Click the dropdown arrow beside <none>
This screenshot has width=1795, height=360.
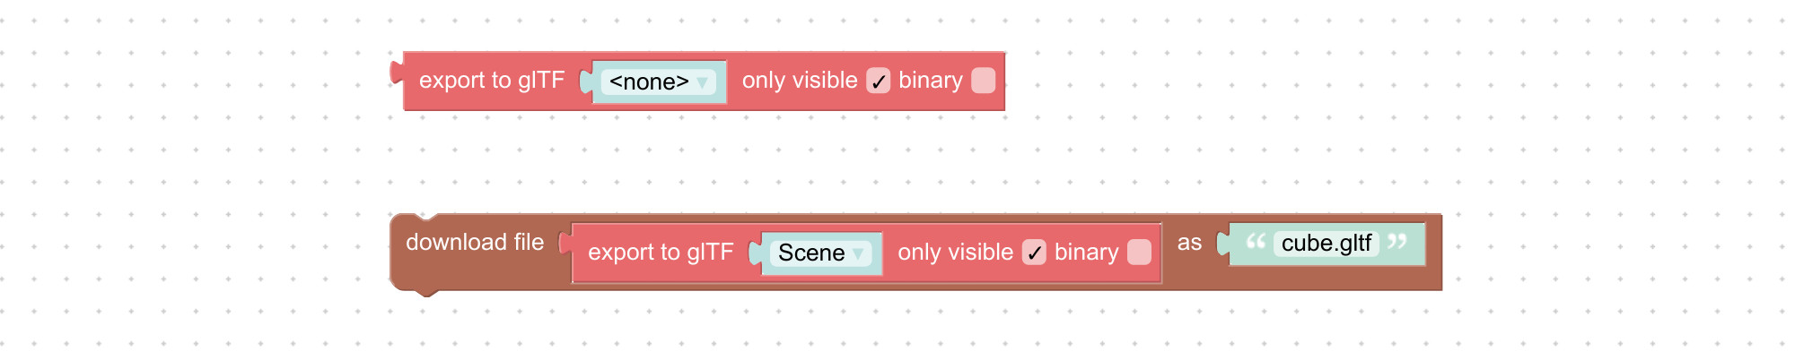[x=702, y=83]
